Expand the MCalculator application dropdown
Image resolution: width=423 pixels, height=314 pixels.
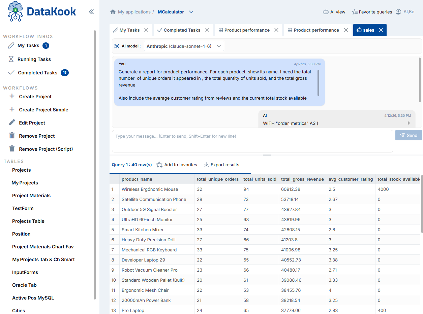(191, 12)
